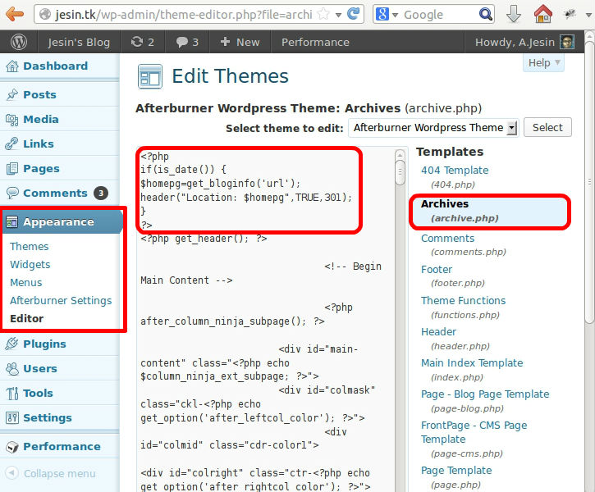Click the Google search engine icon
This screenshot has width=595, height=492.
pos(382,15)
